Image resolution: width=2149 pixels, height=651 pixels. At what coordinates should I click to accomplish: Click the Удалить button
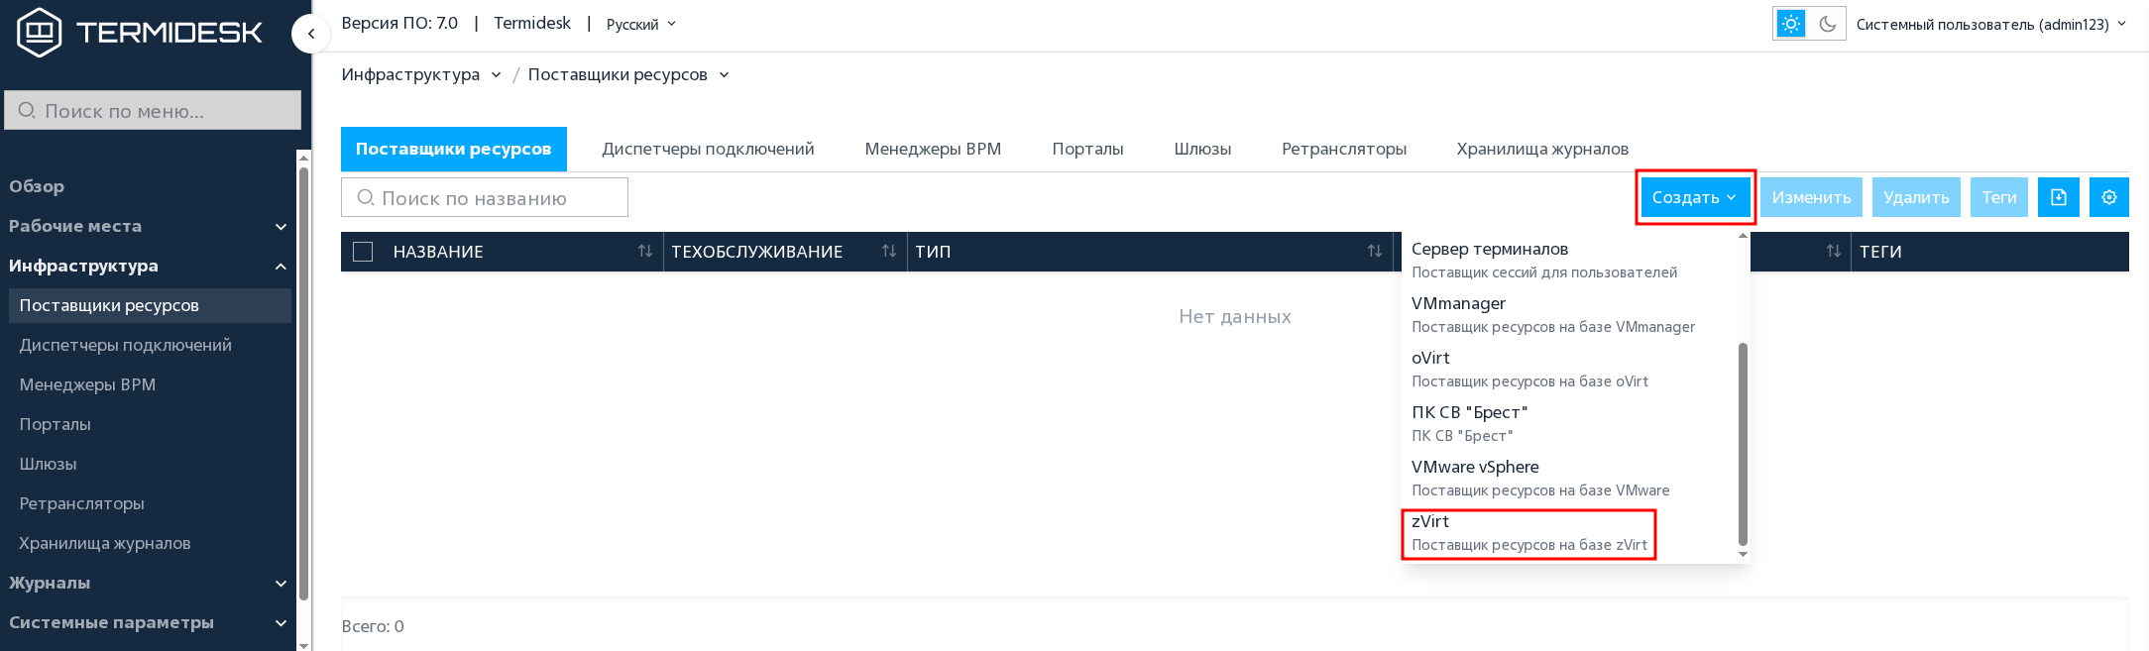point(1916,197)
